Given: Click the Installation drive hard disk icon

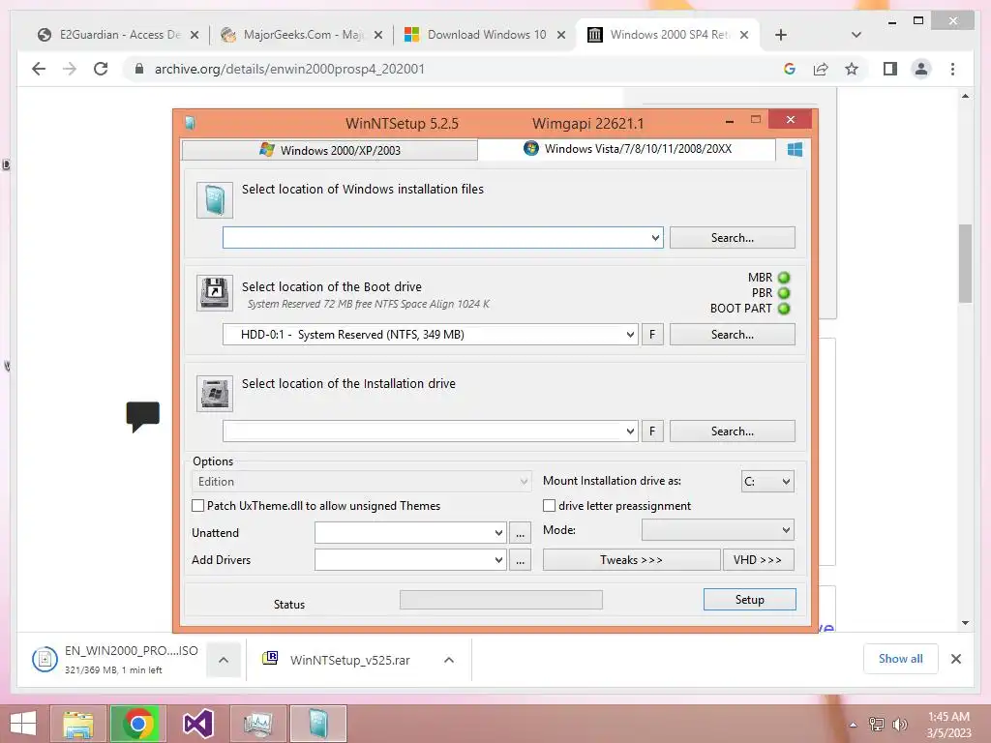Looking at the screenshot, I should pyautogui.click(x=215, y=394).
